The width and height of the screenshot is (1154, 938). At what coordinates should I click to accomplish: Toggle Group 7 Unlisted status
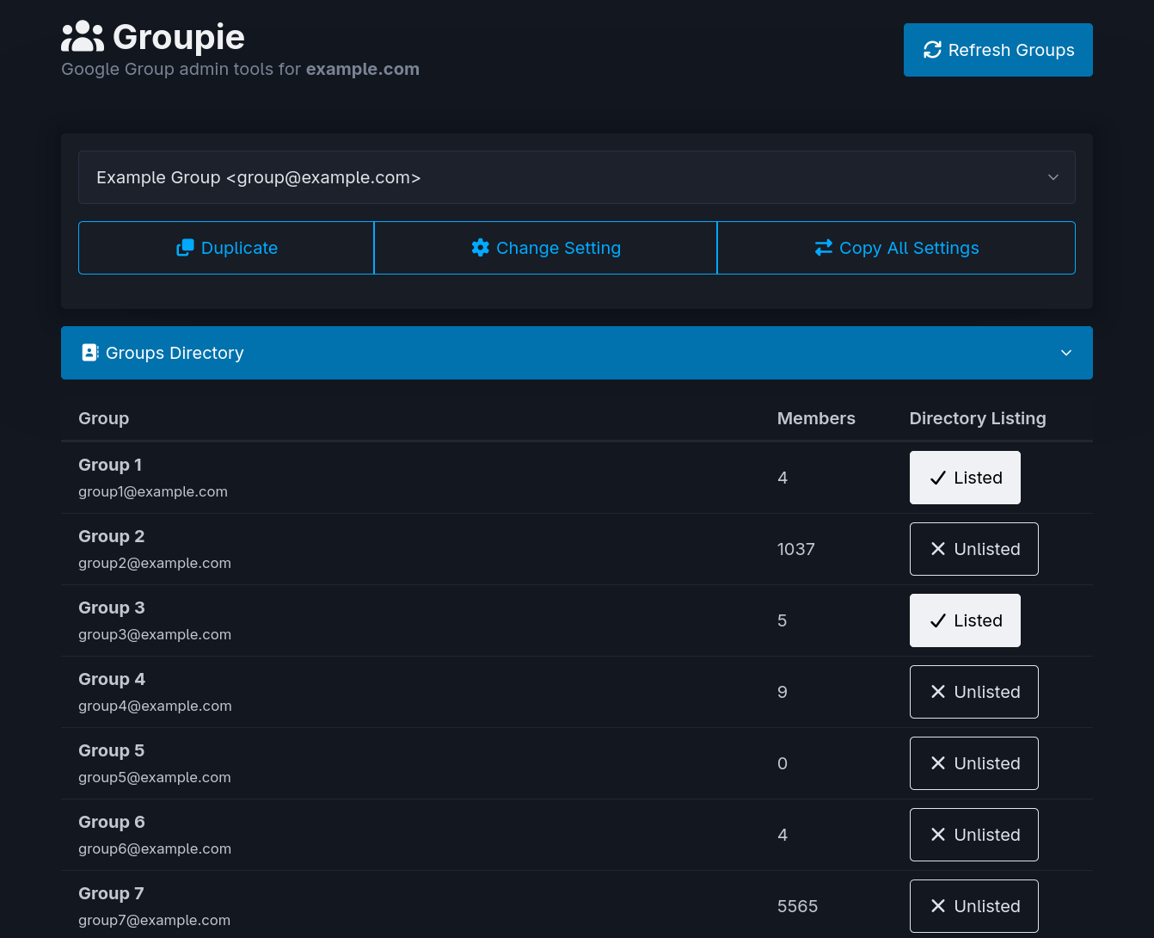974,906
